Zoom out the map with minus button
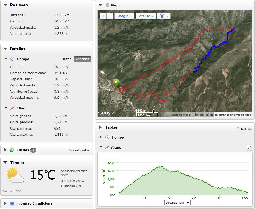 click(x=110, y=16)
